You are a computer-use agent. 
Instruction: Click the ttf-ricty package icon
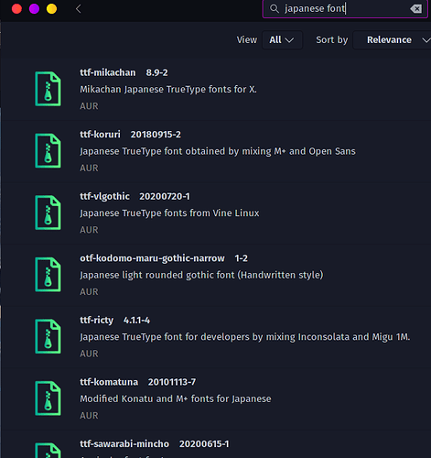click(x=48, y=336)
